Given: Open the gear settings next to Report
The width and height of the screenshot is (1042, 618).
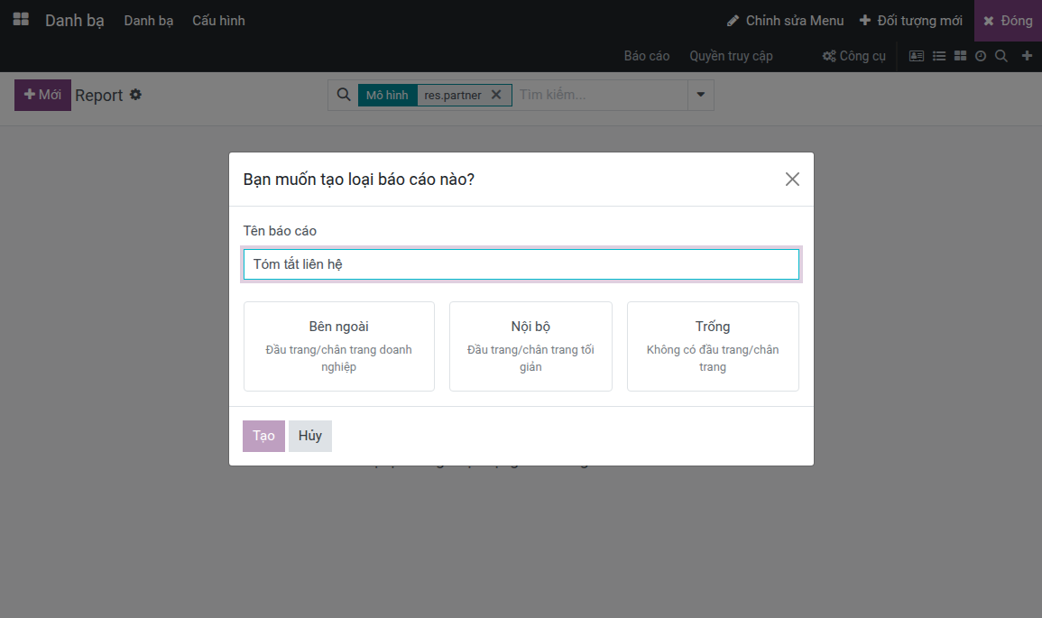Looking at the screenshot, I should click(135, 95).
